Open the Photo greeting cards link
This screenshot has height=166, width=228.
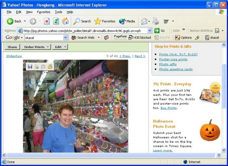click(176, 69)
